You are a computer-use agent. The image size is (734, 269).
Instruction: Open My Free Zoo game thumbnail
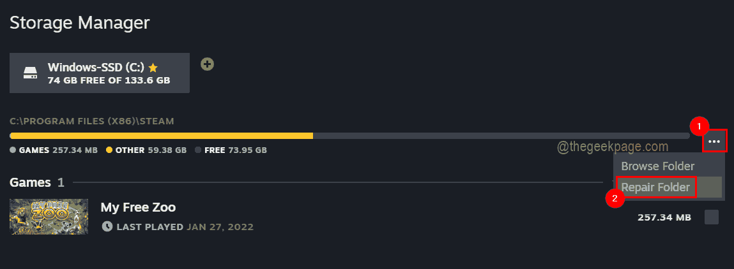pos(40,217)
